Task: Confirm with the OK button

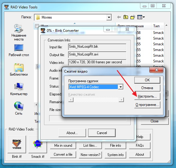Action: (147, 80)
